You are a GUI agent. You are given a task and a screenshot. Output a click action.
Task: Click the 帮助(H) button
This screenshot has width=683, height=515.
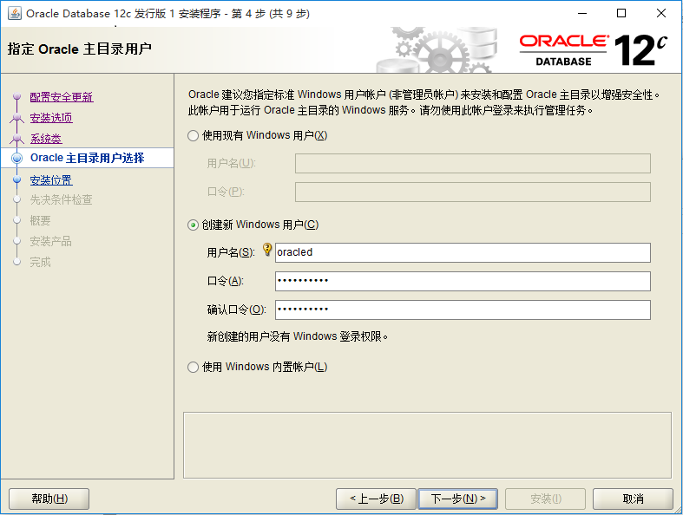pos(49,499)
